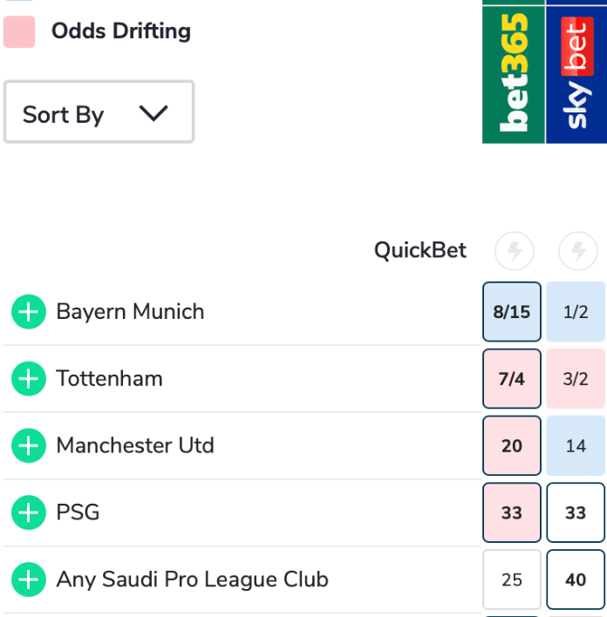Add PSG using green plus icon
Viewport: 607px width, 617px height.
click(x=28, y=512)
